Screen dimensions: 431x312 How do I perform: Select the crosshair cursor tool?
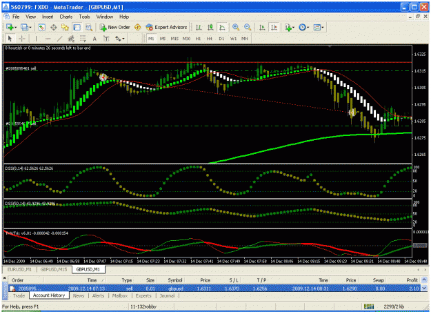coord(22,39)
